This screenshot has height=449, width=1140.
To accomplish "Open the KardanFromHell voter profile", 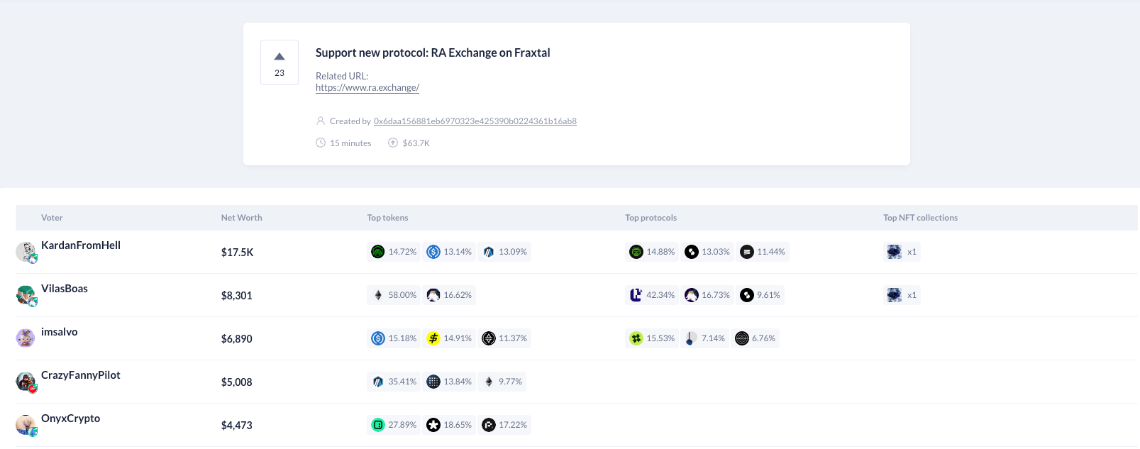I will point(81,245).
